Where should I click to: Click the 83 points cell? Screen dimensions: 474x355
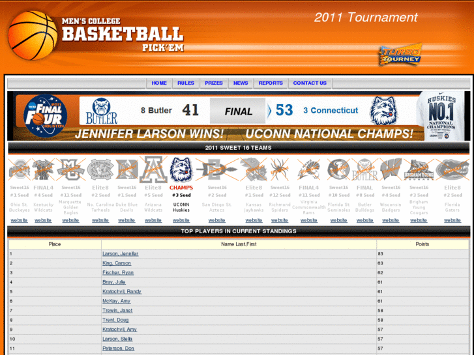tap(422, 254)
